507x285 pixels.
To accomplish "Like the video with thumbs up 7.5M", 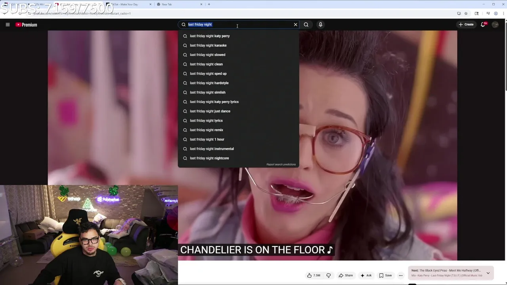I will (x=314, y=275).
